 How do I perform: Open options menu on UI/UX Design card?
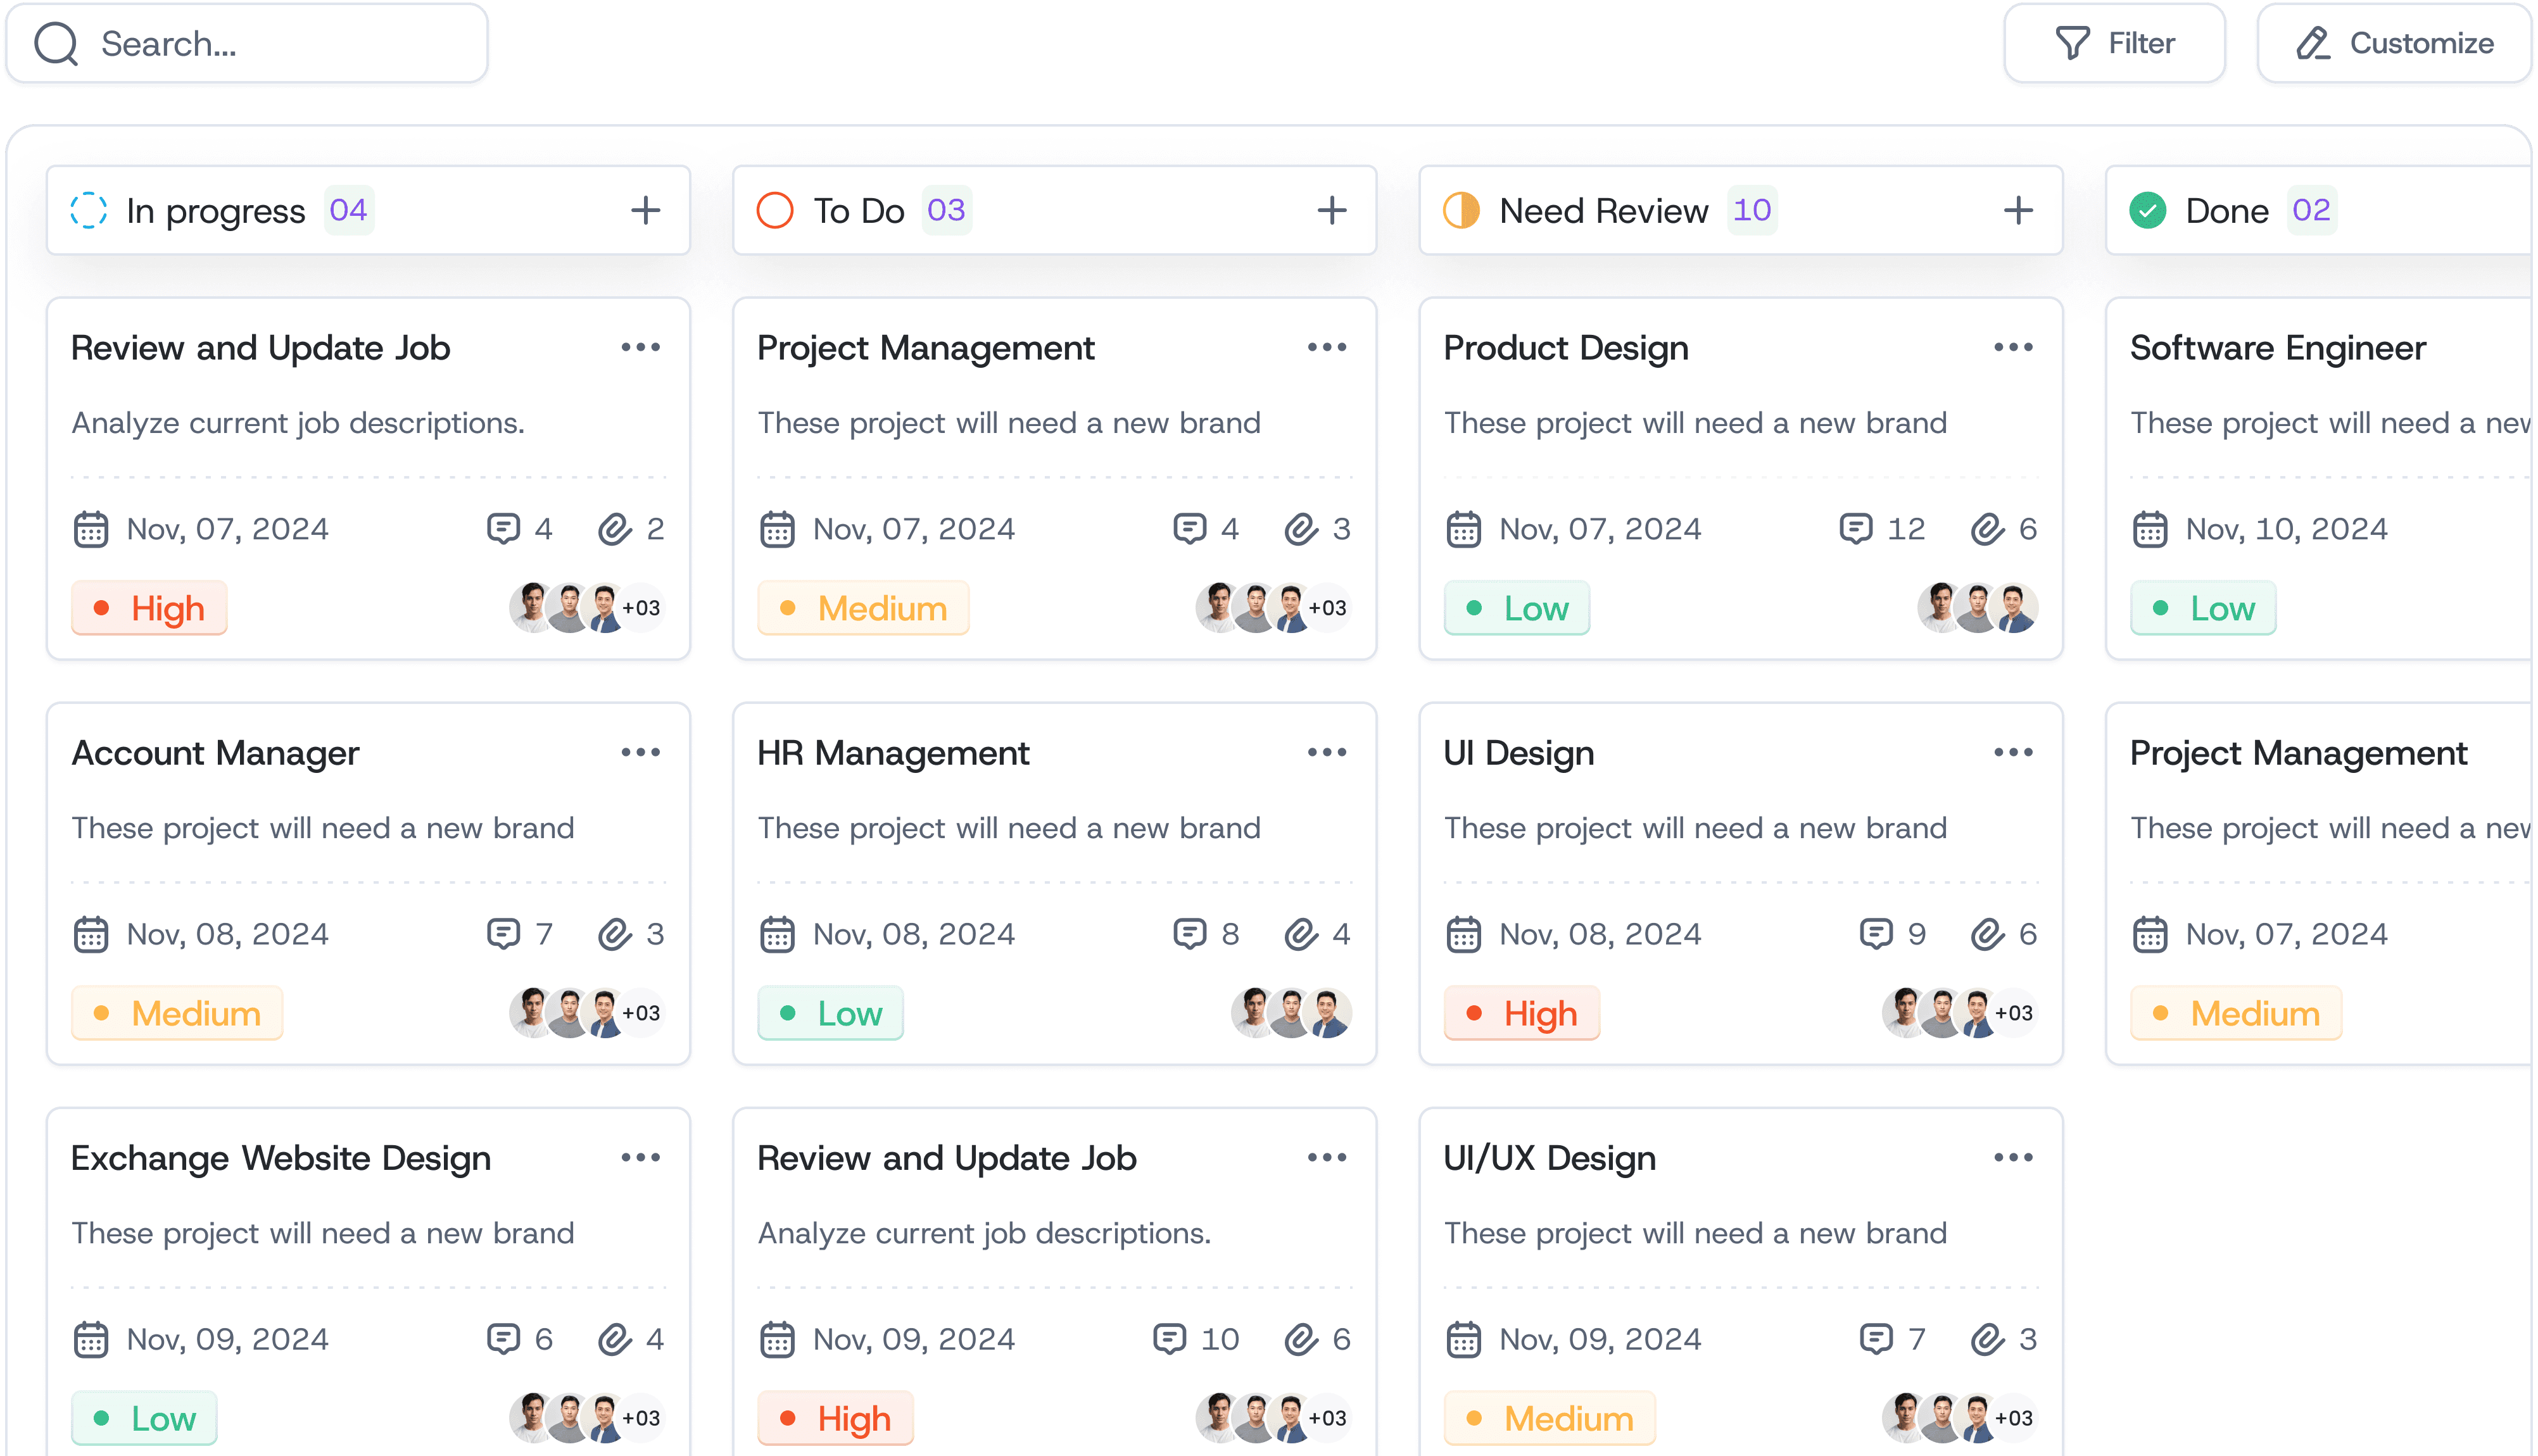click(x=2013, y=1157)
